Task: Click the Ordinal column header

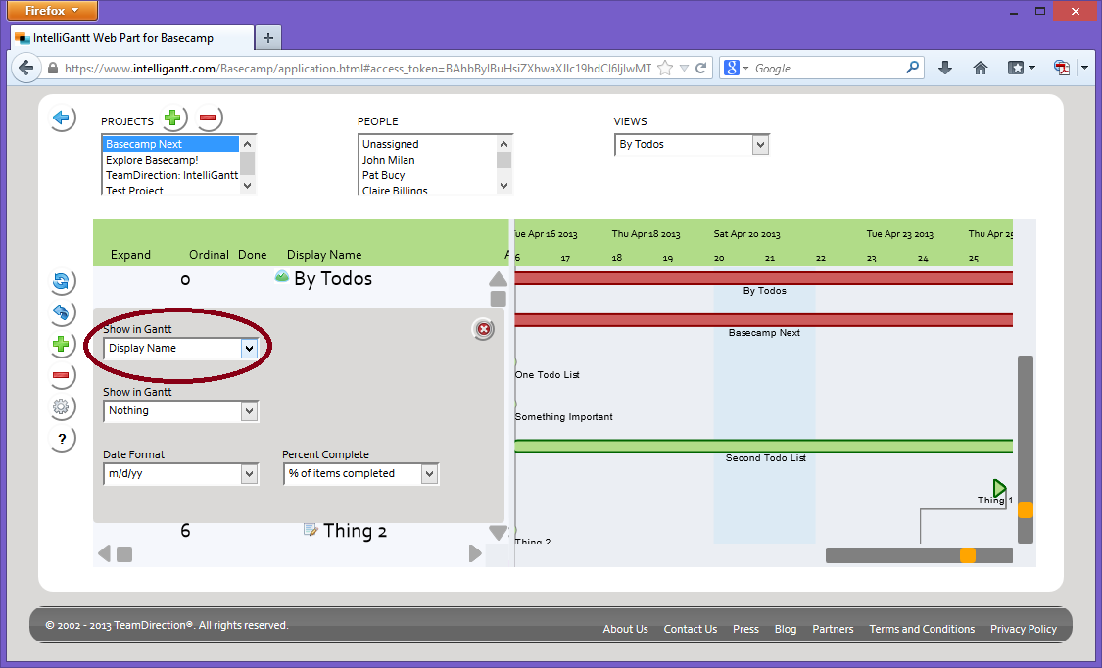Action: tap(209, 255)
